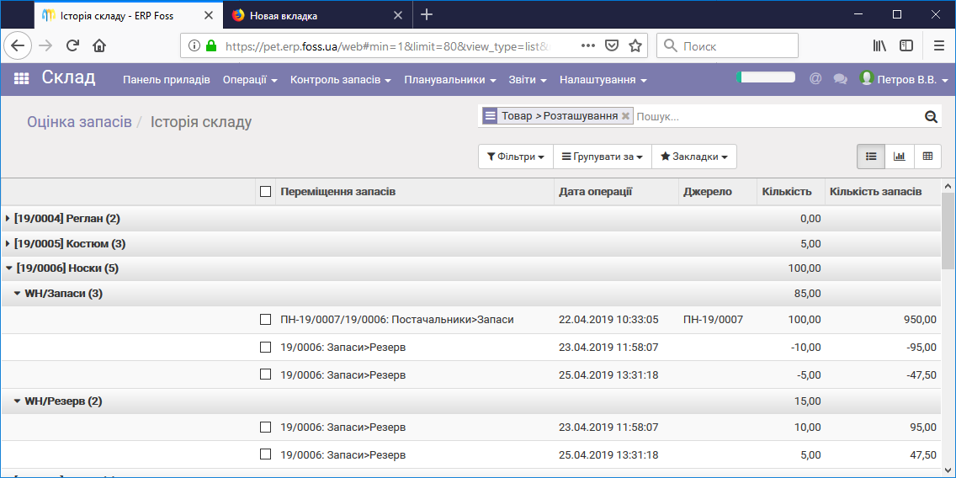Viewport: 956px width, 478px height.
Task: Click the group-by facet icon in search
Action: 490,116
